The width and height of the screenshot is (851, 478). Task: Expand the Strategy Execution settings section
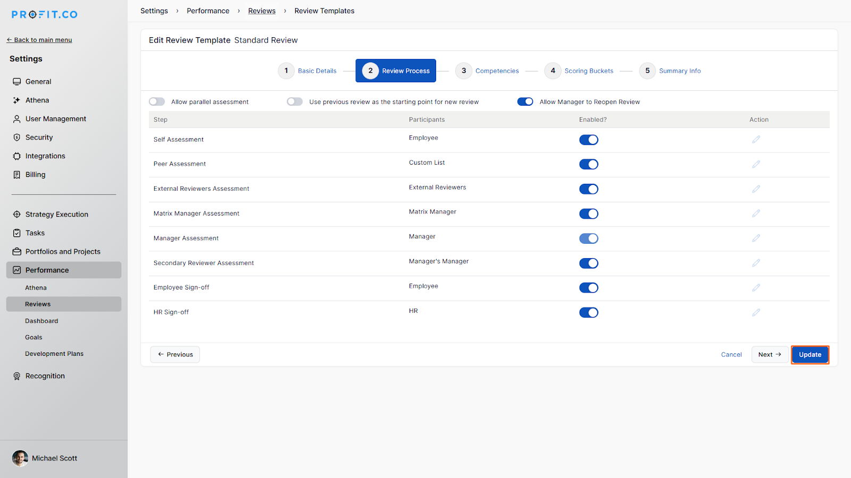tap(56, 215)
